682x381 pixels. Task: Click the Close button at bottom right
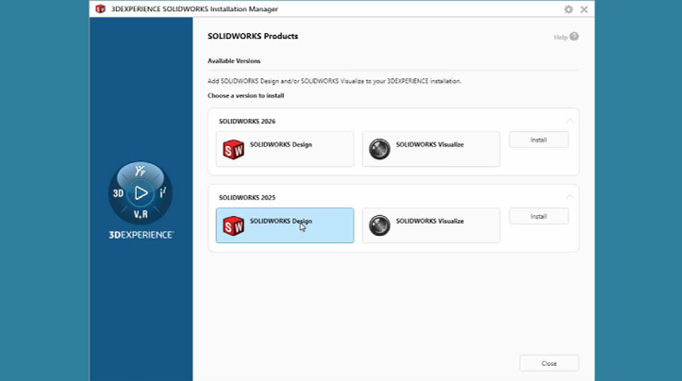(549, 363)
